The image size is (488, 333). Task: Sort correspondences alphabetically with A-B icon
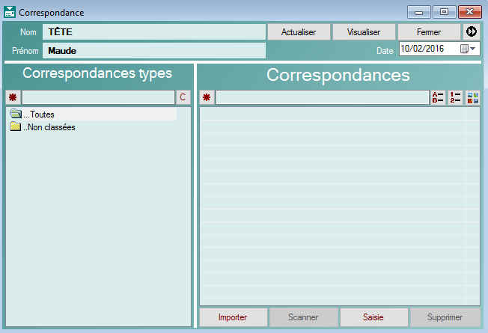coord(438,98)
